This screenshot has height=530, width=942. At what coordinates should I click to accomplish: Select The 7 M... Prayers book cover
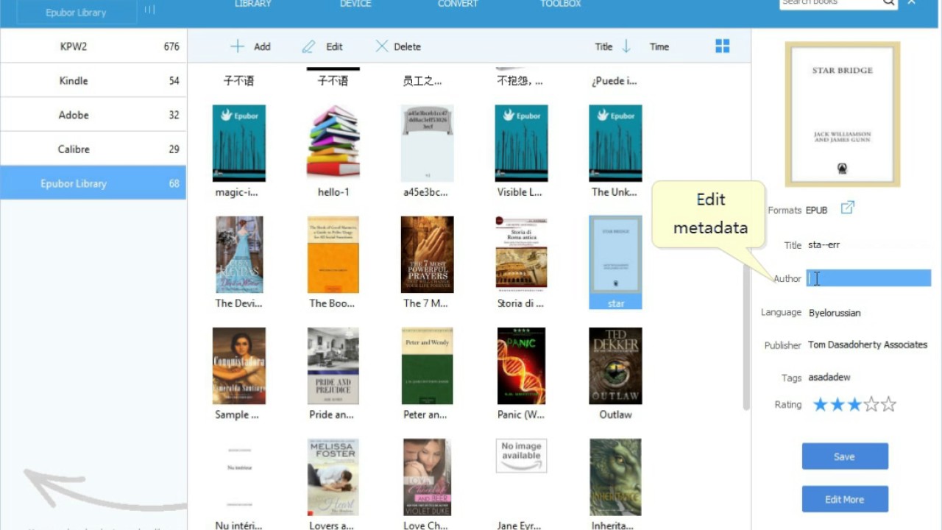(428, 255)
